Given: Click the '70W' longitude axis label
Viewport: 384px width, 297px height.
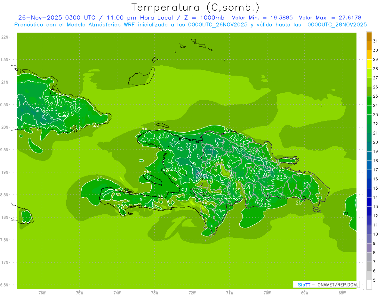Looking at the screenshot, I should pos(267,293).
